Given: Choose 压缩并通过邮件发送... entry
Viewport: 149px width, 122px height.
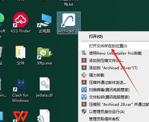Looking at the screenshot, I should [x=114, y=82].
